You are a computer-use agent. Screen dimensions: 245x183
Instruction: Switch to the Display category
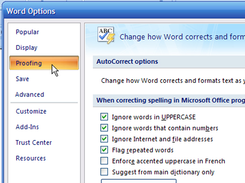click(27, 48)
